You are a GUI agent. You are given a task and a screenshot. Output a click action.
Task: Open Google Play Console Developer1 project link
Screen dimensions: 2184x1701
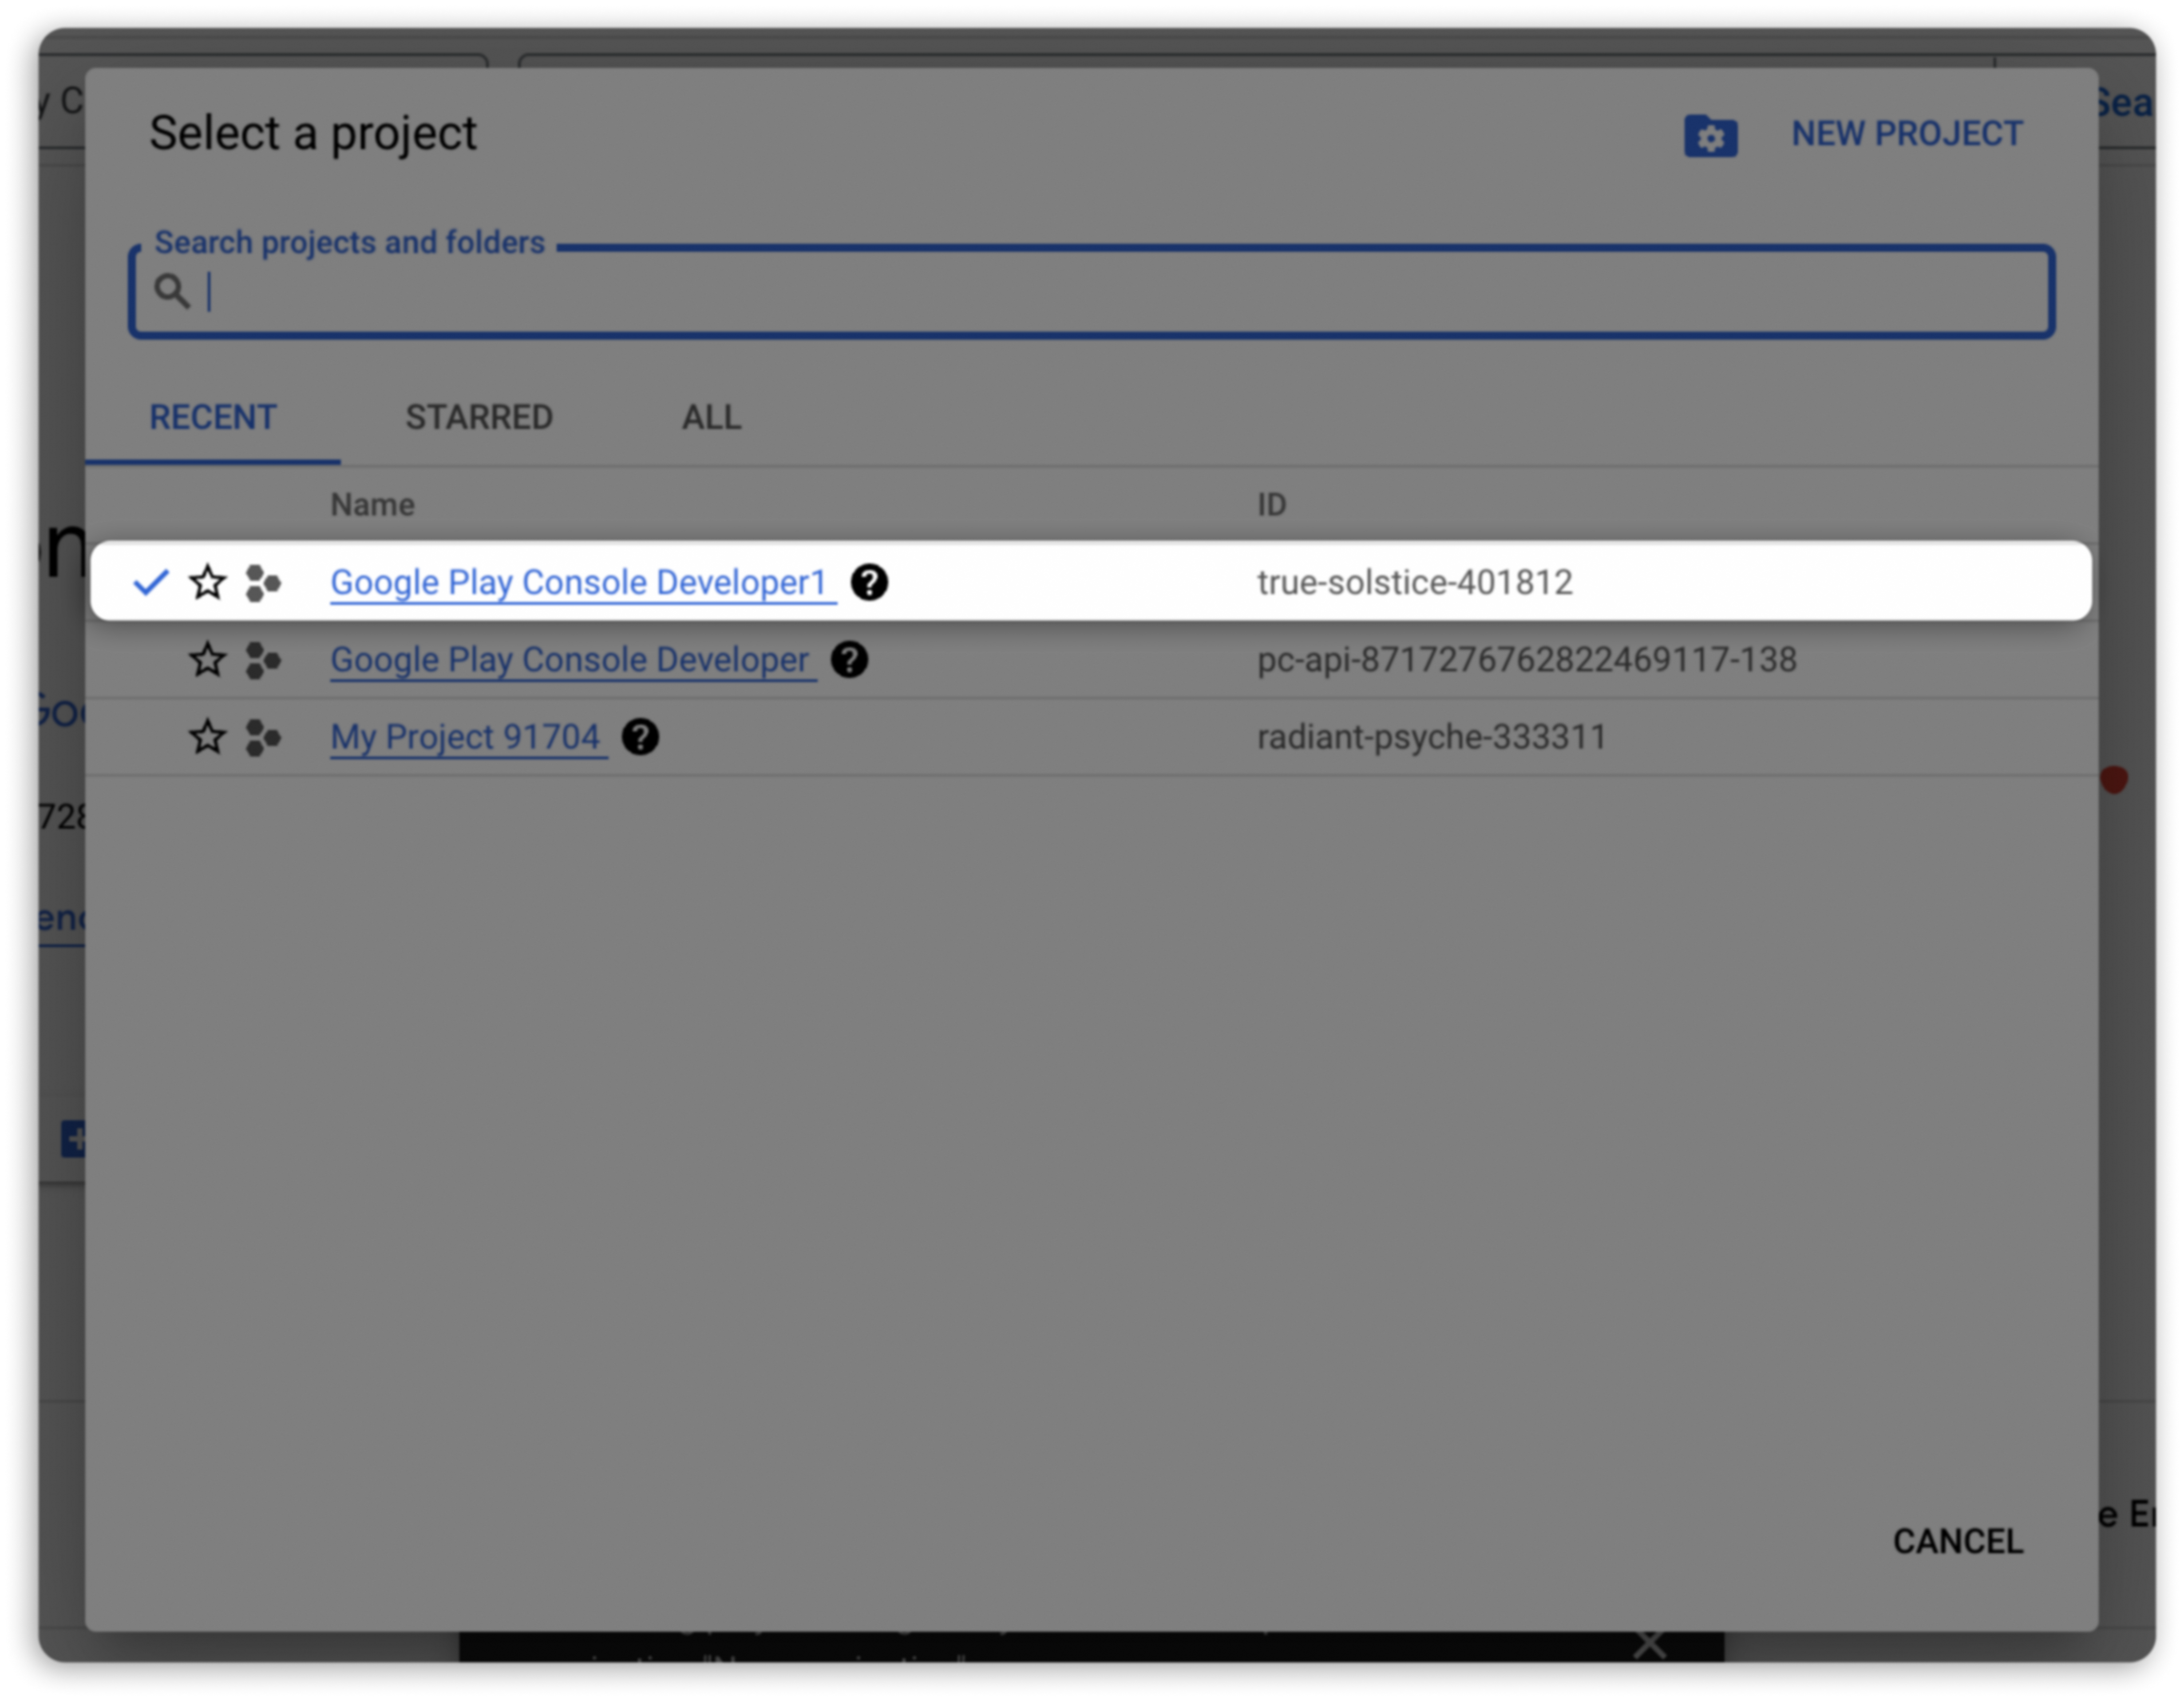[578, 582]
